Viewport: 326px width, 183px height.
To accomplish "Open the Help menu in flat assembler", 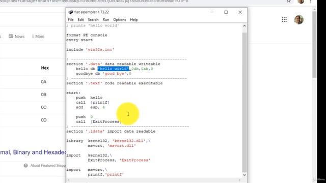I will 134,20.
